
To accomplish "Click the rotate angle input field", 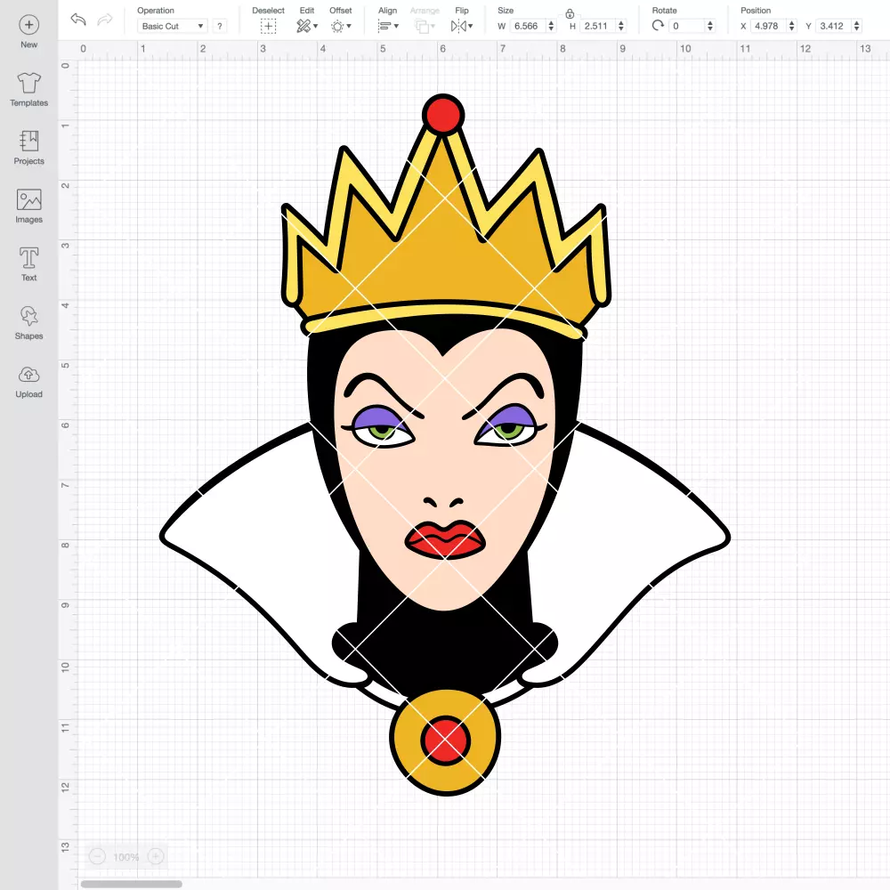I will 687,26.
